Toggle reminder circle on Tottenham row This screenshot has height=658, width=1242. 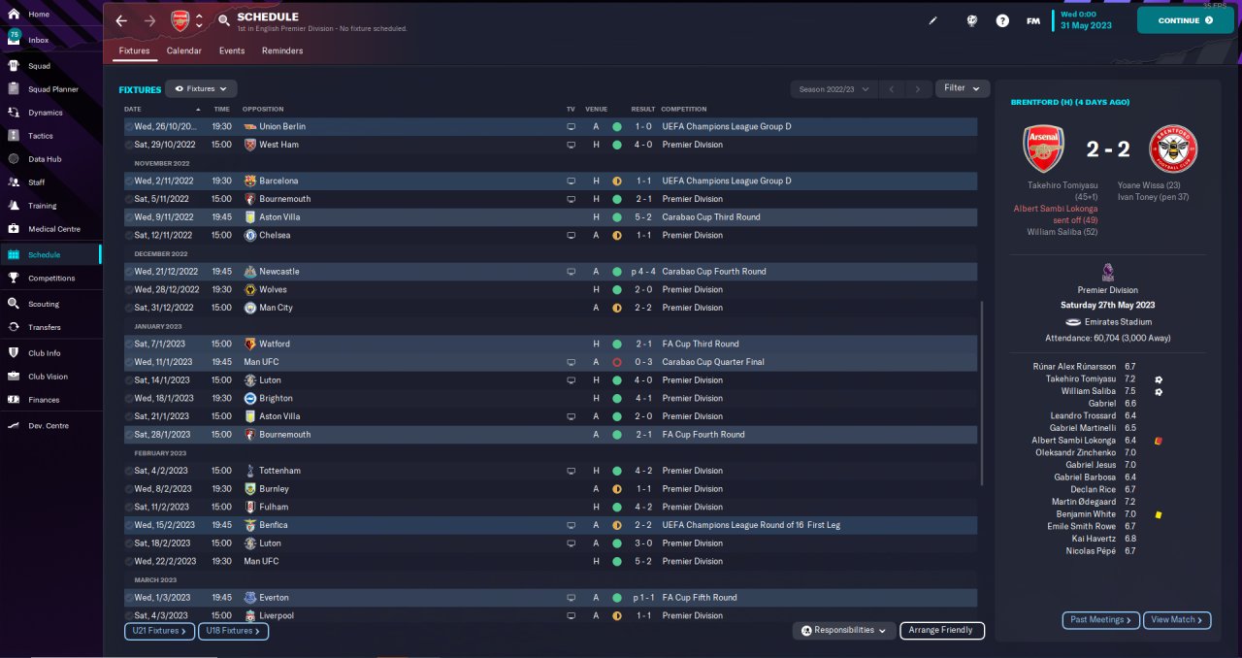tap(130, 471)
